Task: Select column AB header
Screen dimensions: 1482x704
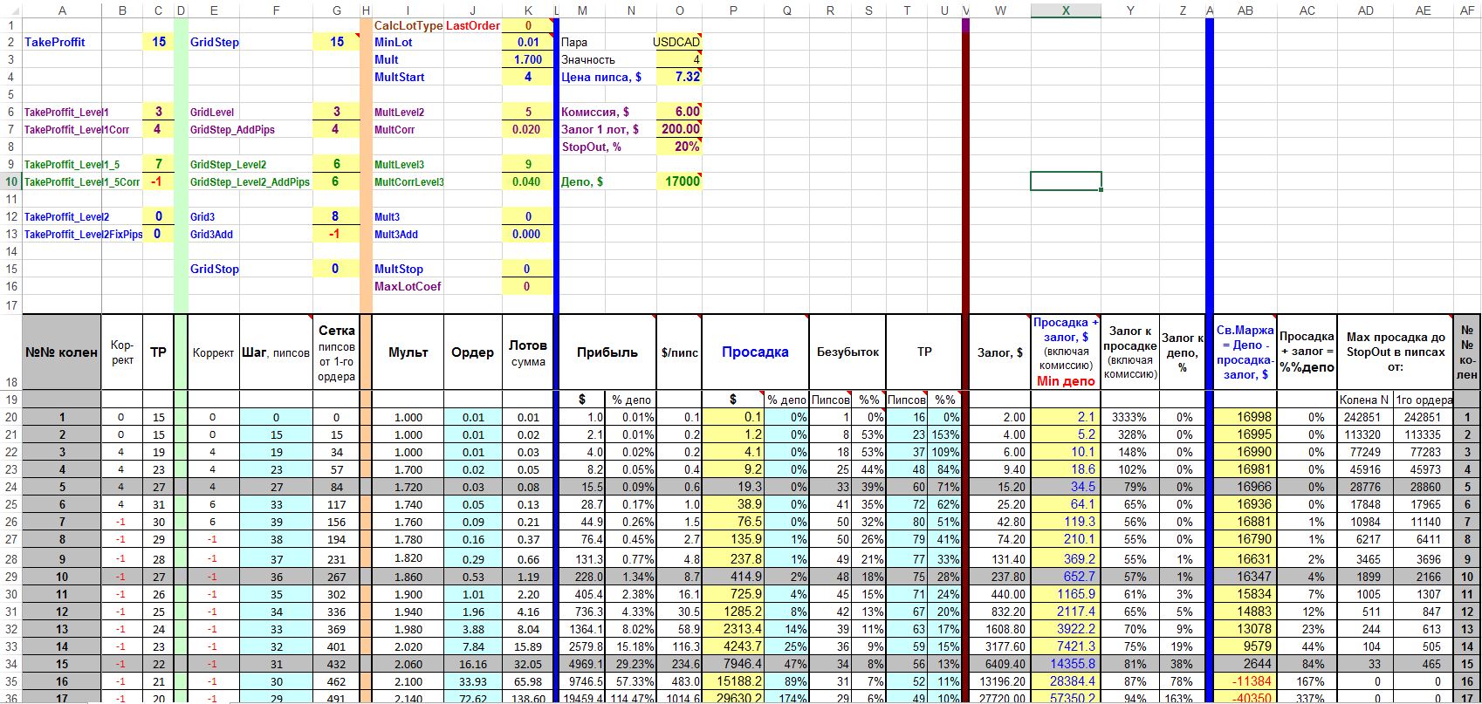Action: pyautogui.click(x=1245, y=10)
